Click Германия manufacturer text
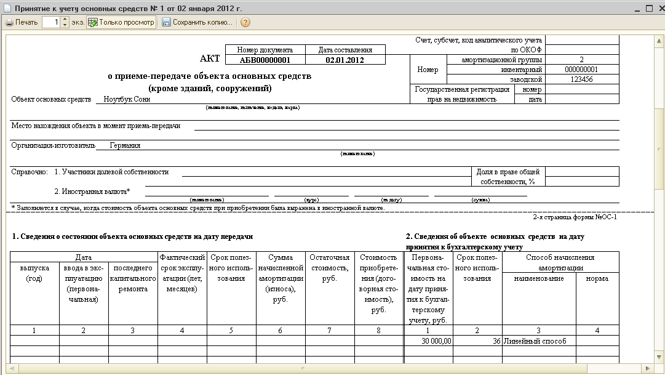This screenshot has height=375, width=665. 125,145
